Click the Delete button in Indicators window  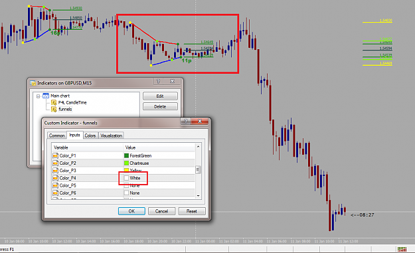coord(160,107)
